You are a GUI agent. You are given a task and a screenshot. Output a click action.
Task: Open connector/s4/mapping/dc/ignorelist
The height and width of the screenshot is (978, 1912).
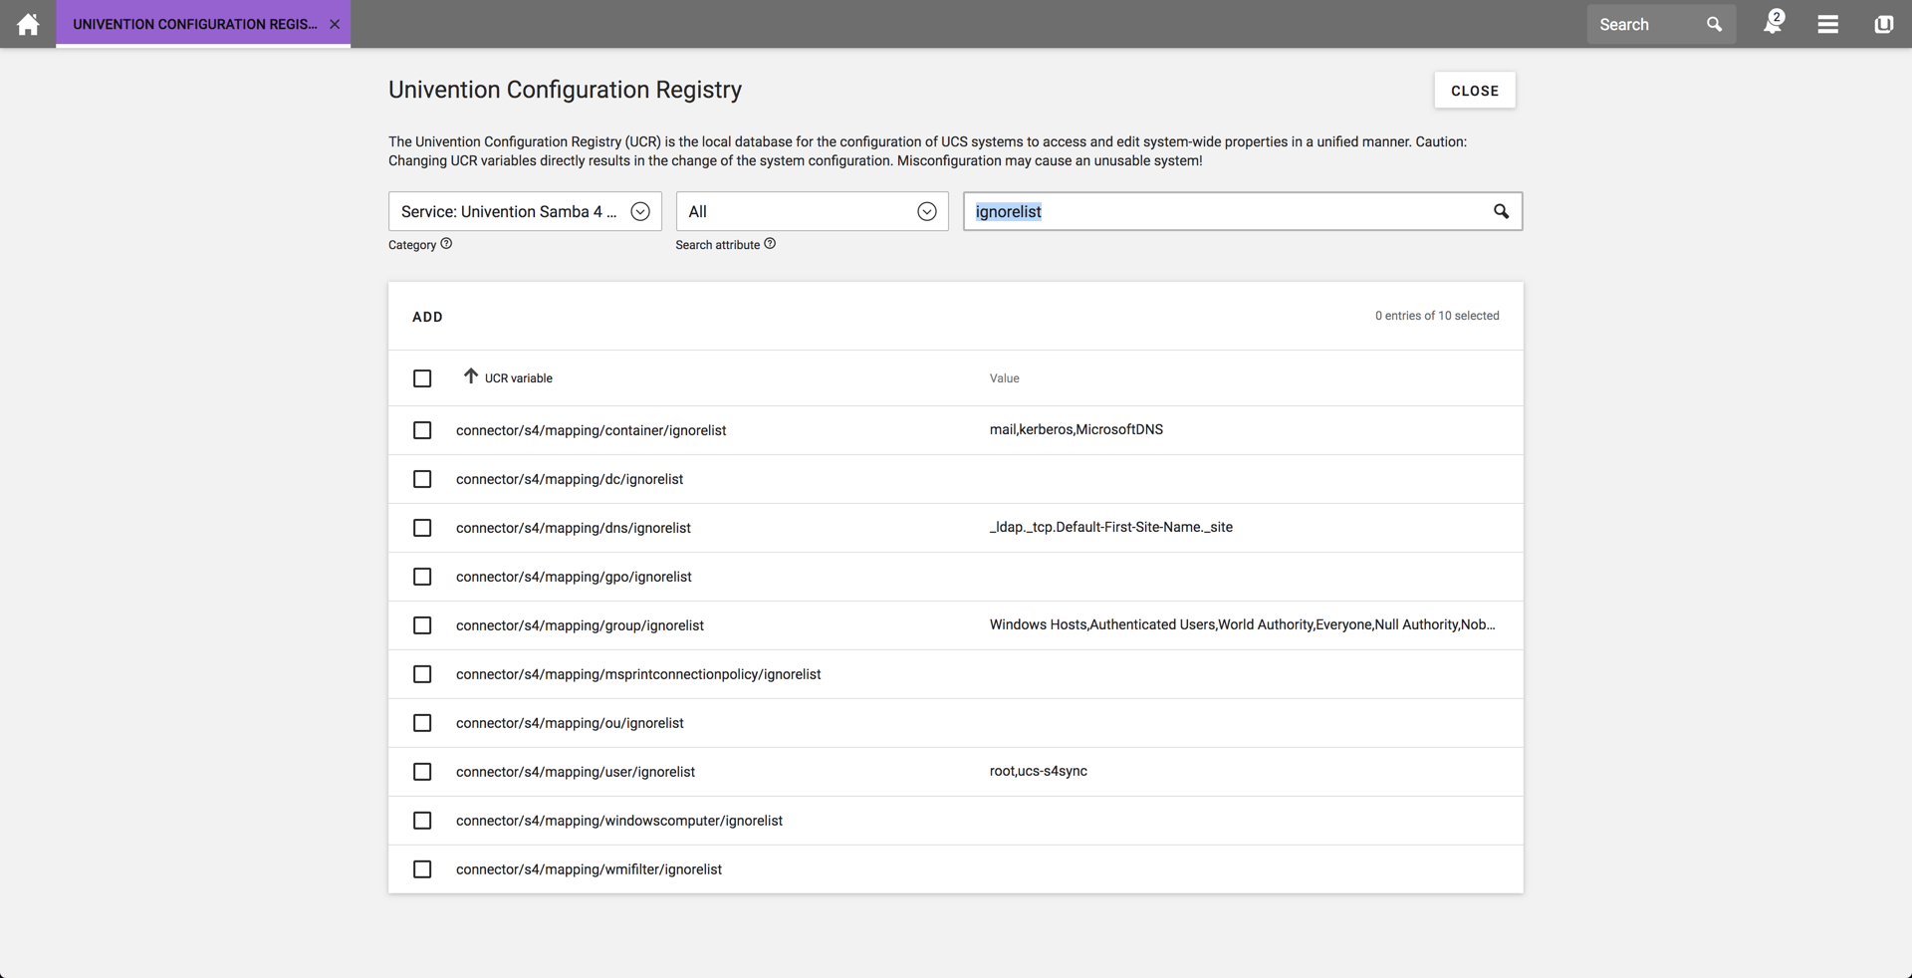[570, 479]
